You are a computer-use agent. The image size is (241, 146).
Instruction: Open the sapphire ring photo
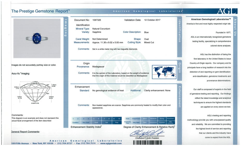coord(37,38)
